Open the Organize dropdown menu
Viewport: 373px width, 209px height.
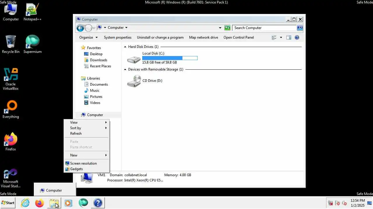point(88,37)
